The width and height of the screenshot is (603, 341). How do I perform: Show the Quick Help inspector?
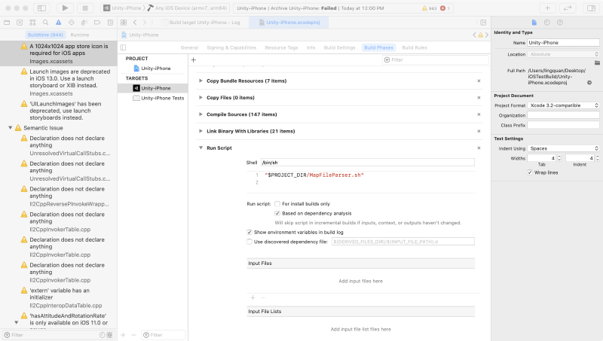(560, 23)
